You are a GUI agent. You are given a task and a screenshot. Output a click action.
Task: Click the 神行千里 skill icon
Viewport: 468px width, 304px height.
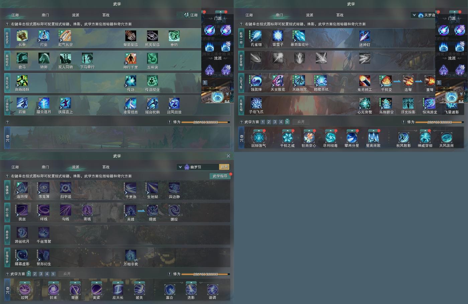(x=131, y=58)
